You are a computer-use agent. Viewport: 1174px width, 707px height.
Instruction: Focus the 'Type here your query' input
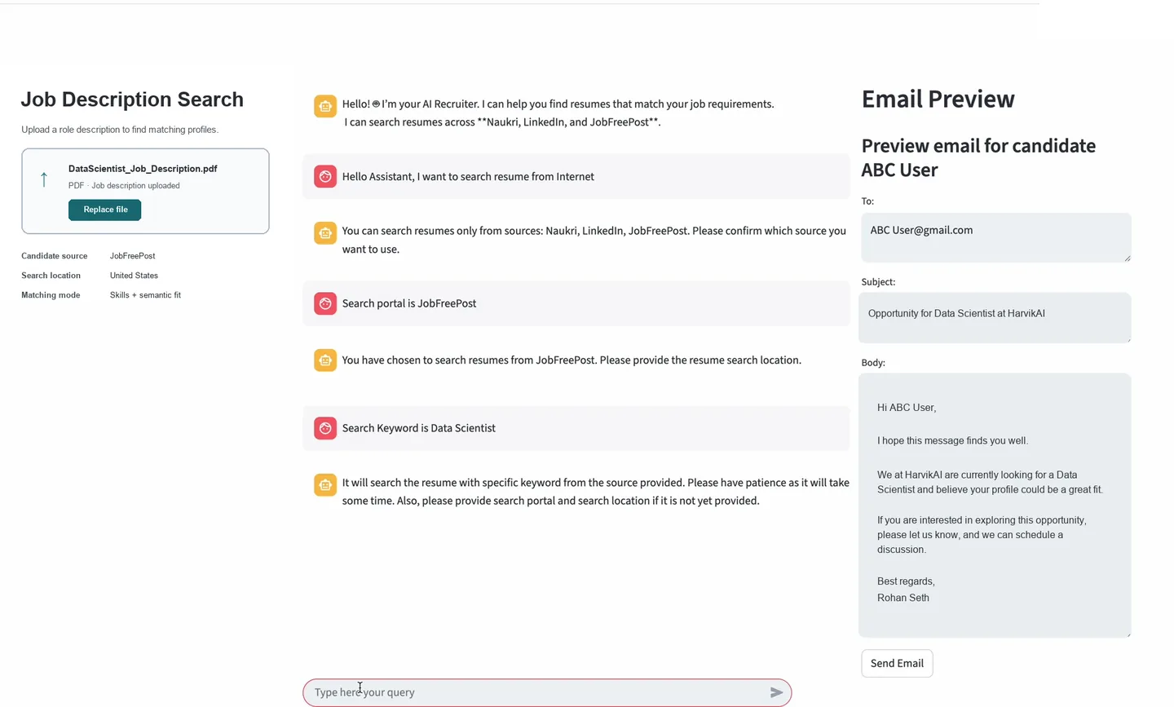[x=538, y=692]
